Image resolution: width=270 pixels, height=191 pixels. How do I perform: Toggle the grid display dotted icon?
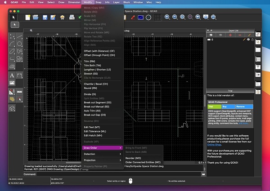click(158, 18)
